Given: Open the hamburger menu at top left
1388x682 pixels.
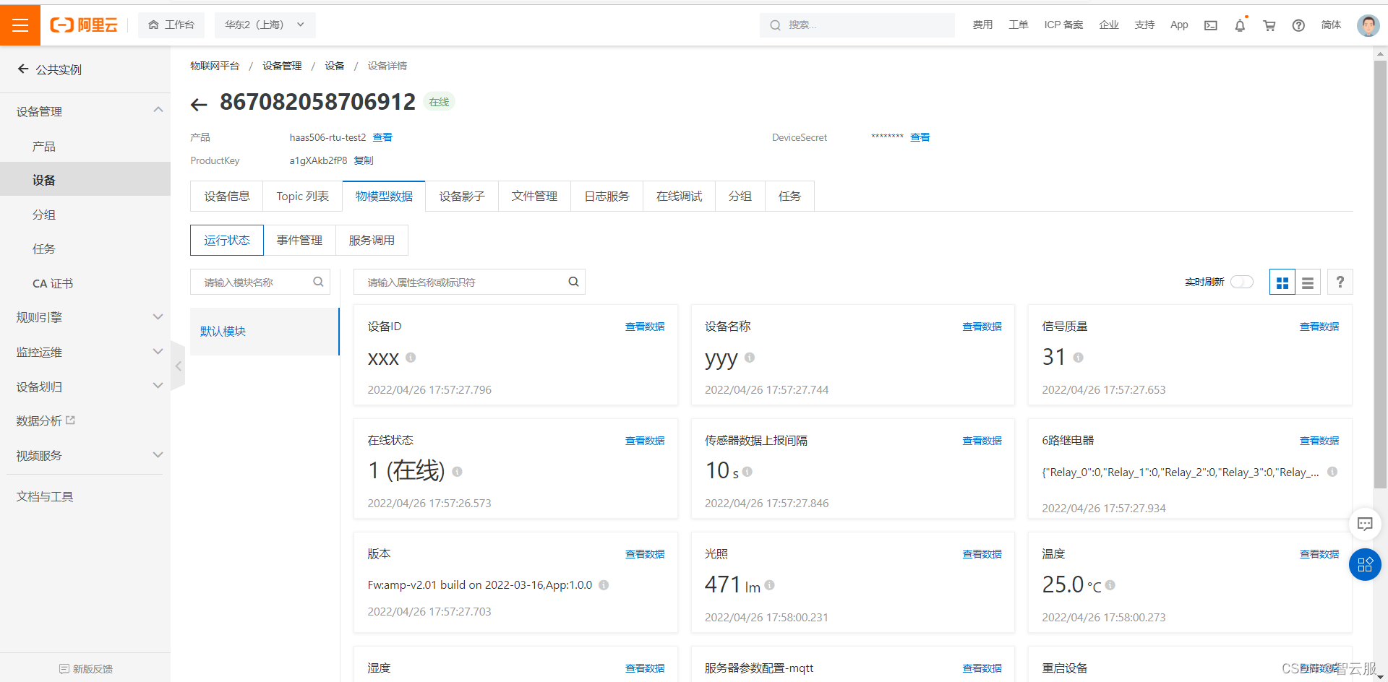Looking at the screenshot, I should coord(20,25).
